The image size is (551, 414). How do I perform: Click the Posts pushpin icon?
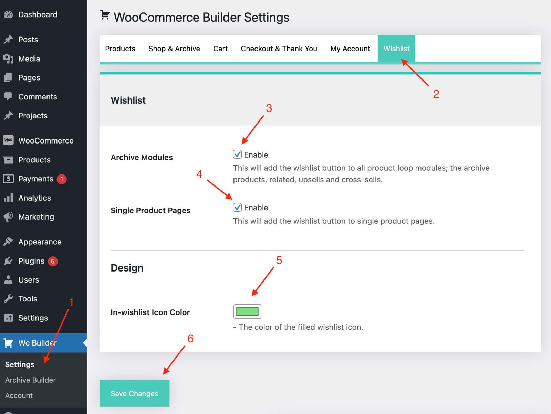click(x=8, y=40)
